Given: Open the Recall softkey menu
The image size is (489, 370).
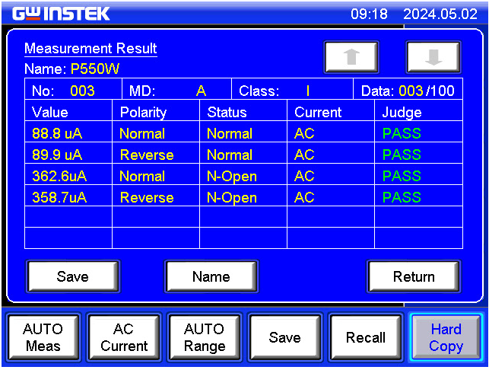Looking at the screenshot, I should tap(366, 337).
